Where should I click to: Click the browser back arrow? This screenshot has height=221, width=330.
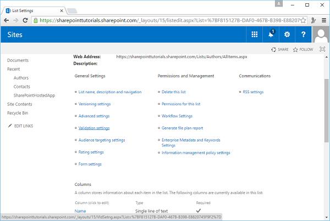6,20
